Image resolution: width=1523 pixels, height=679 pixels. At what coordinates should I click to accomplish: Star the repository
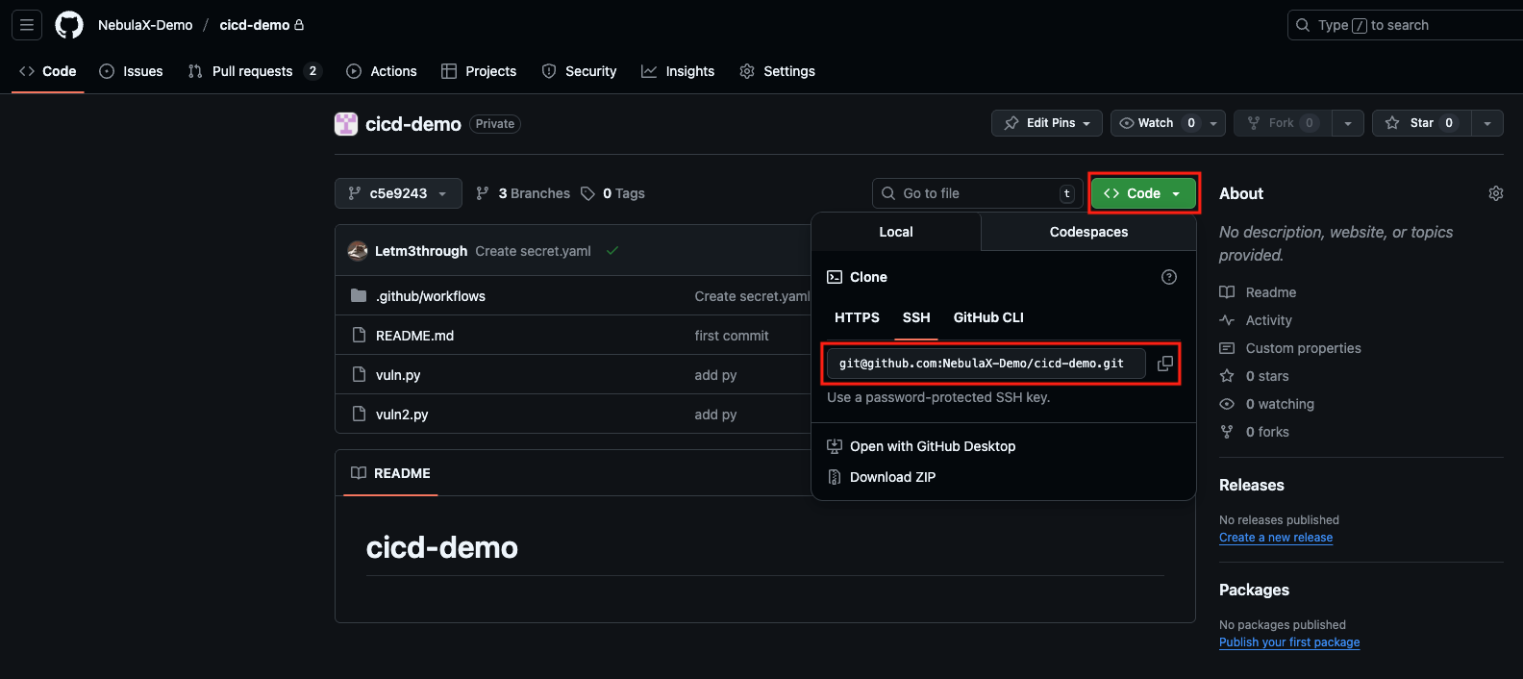[x=1421, y=123]
